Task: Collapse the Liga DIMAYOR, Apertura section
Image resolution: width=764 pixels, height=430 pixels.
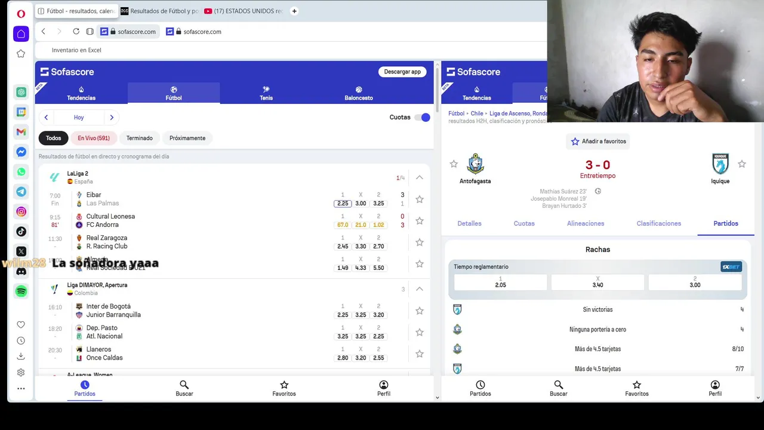Action: 420,289
